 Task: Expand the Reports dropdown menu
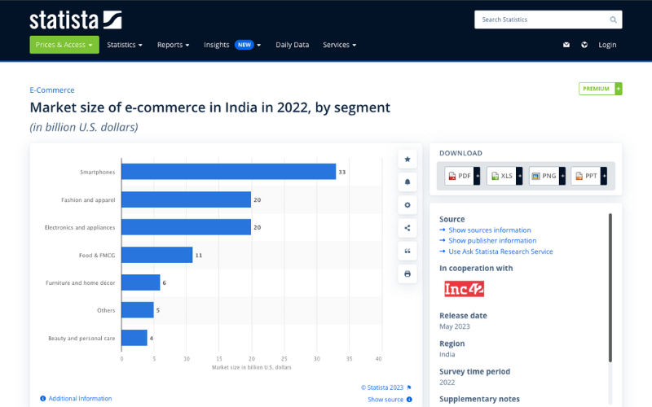[x=173, y=45]
